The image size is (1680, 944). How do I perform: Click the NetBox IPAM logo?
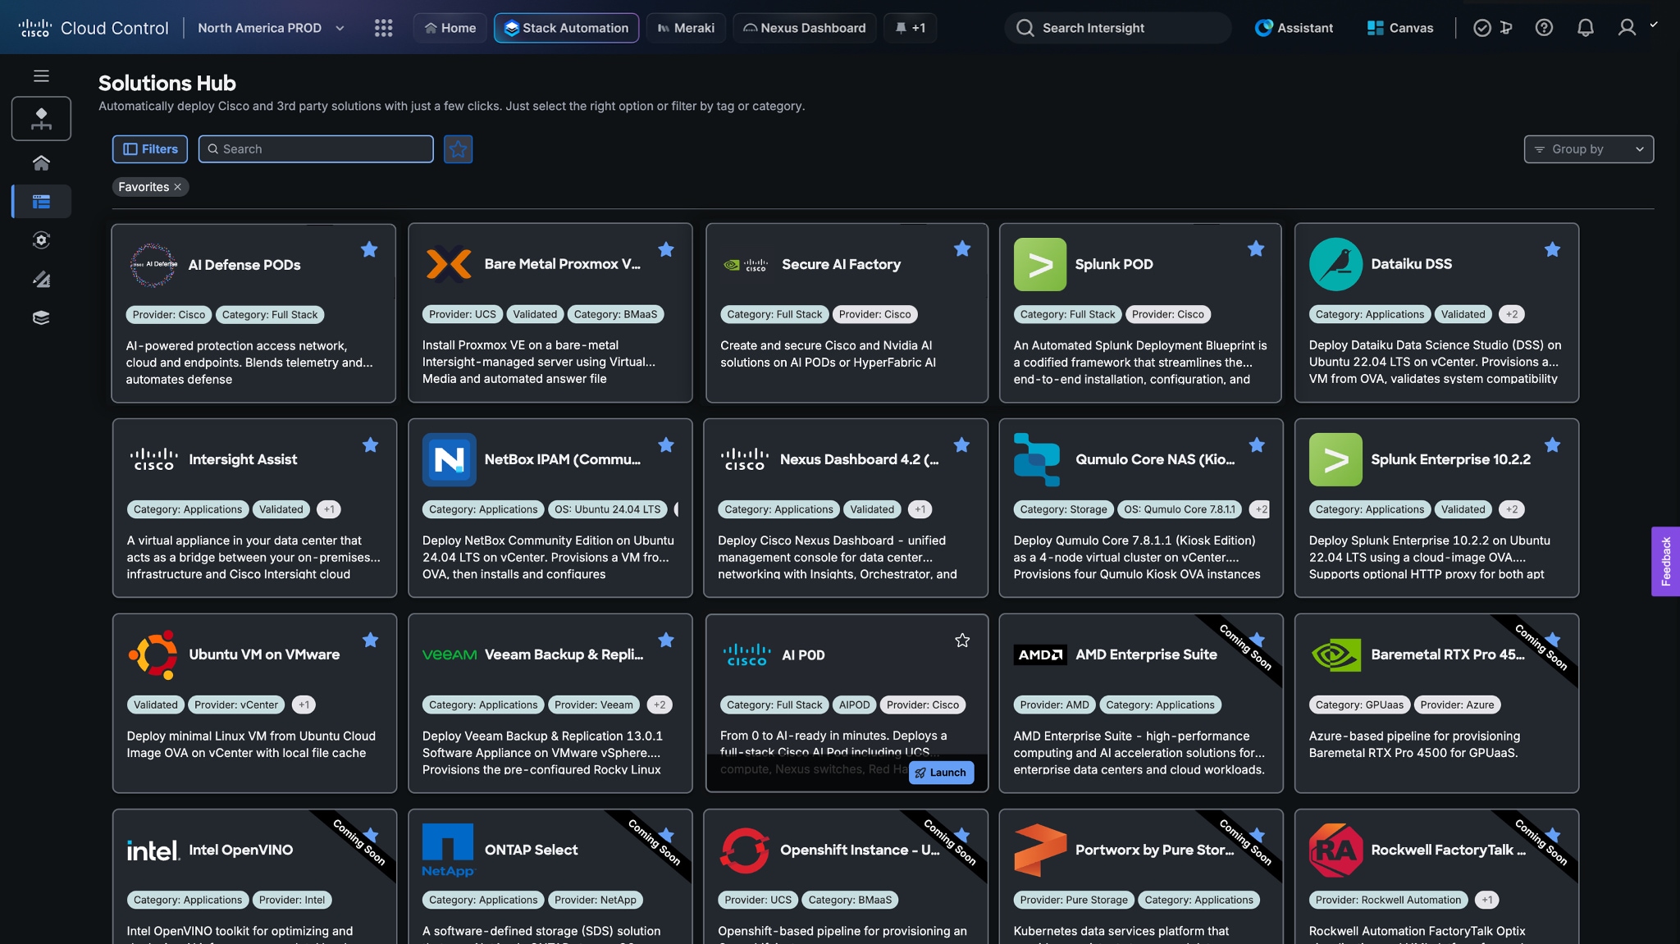pos(449,459)
